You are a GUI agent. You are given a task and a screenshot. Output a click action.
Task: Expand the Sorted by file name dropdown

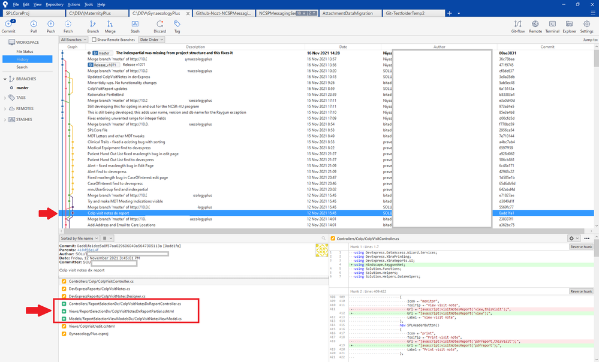[x=79, y=239]
